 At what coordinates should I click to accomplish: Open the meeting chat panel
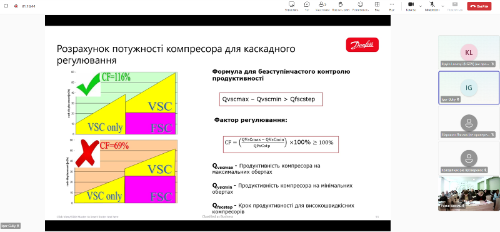click(x=307, y=6)
